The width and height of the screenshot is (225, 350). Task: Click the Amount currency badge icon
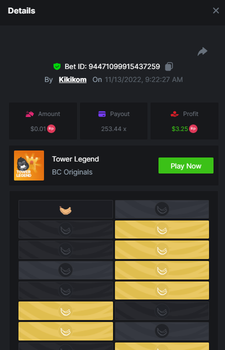tap(51, 129)
